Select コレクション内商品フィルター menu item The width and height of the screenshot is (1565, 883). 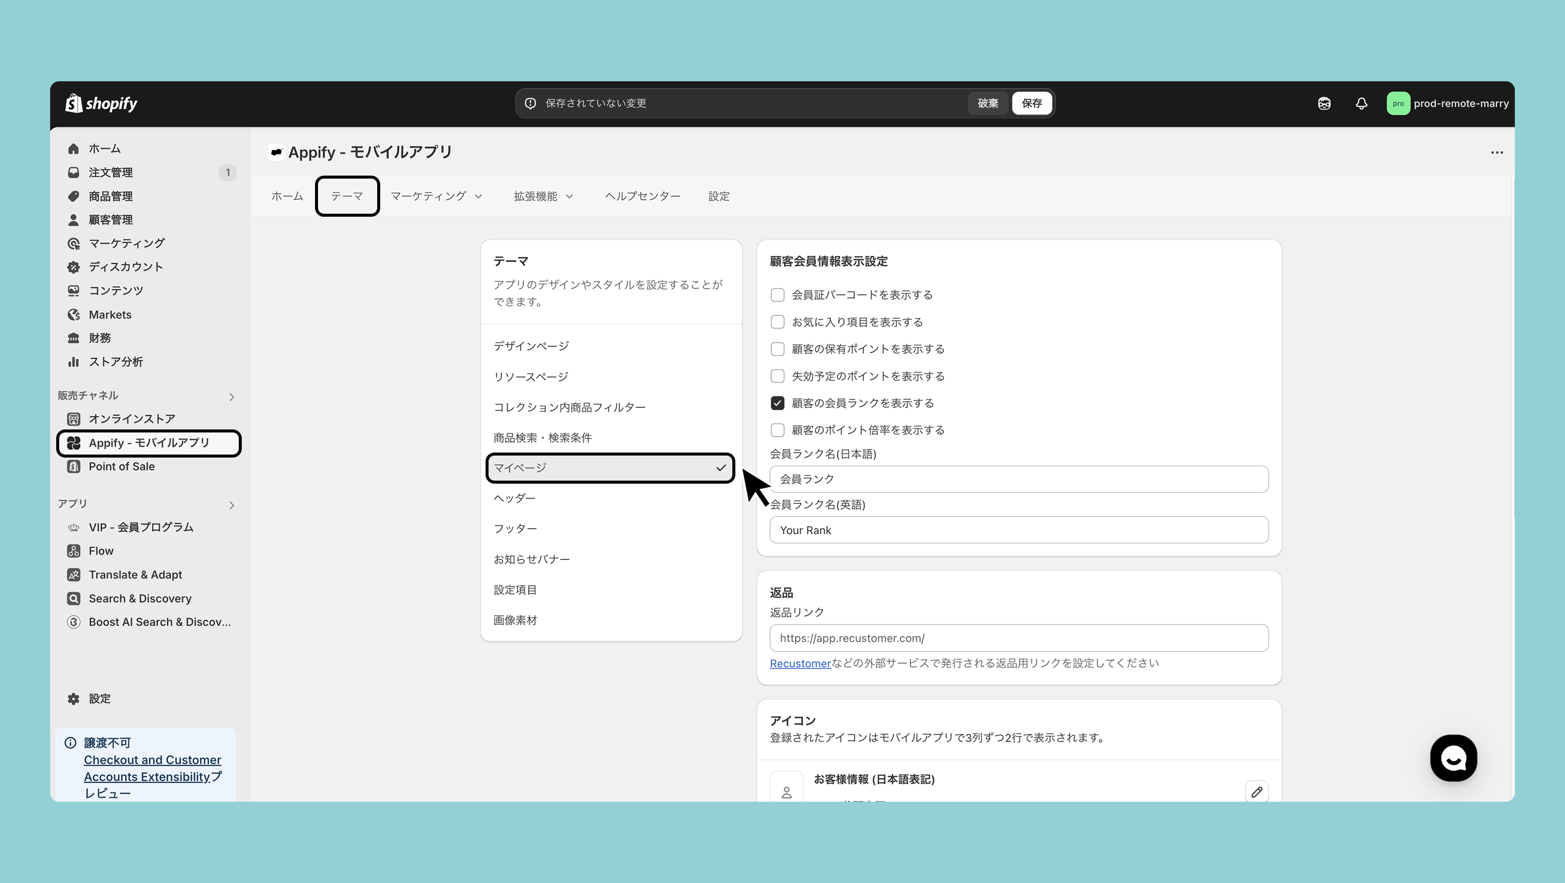click(x=610, y=407)
